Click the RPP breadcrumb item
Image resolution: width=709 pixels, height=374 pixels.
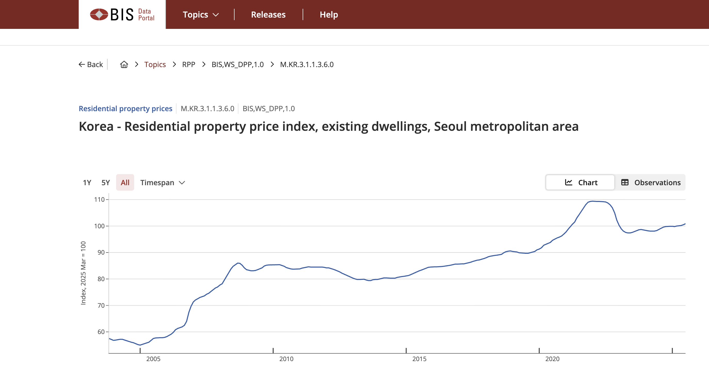click(x=189, y=64)
